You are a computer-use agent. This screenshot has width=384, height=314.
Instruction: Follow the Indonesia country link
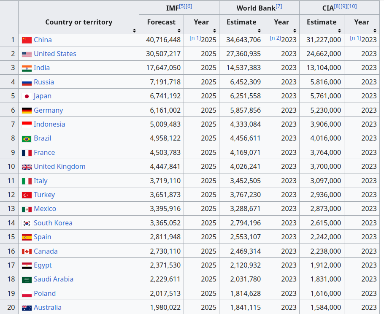point(49,124)
